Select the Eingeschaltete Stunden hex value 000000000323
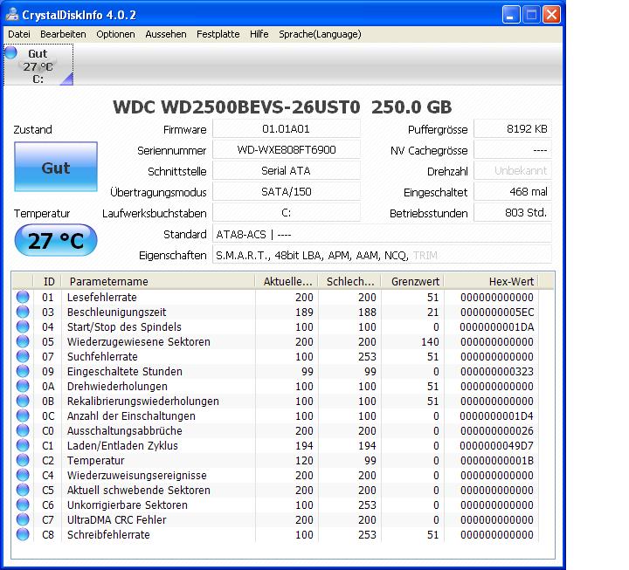 497,372
